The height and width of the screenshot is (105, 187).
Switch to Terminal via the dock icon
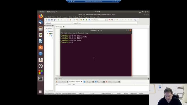[41, 78]
